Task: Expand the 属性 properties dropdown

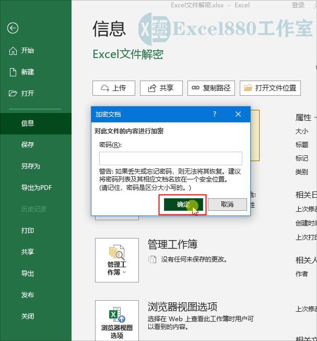Action: coord(306,118)
